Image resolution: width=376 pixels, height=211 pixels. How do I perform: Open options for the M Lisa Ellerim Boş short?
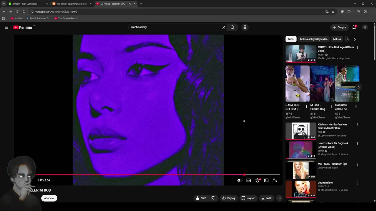click(x=331, y=107)
